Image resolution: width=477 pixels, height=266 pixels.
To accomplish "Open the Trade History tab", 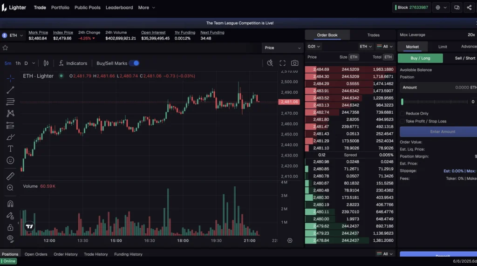I will coord(96,254).
